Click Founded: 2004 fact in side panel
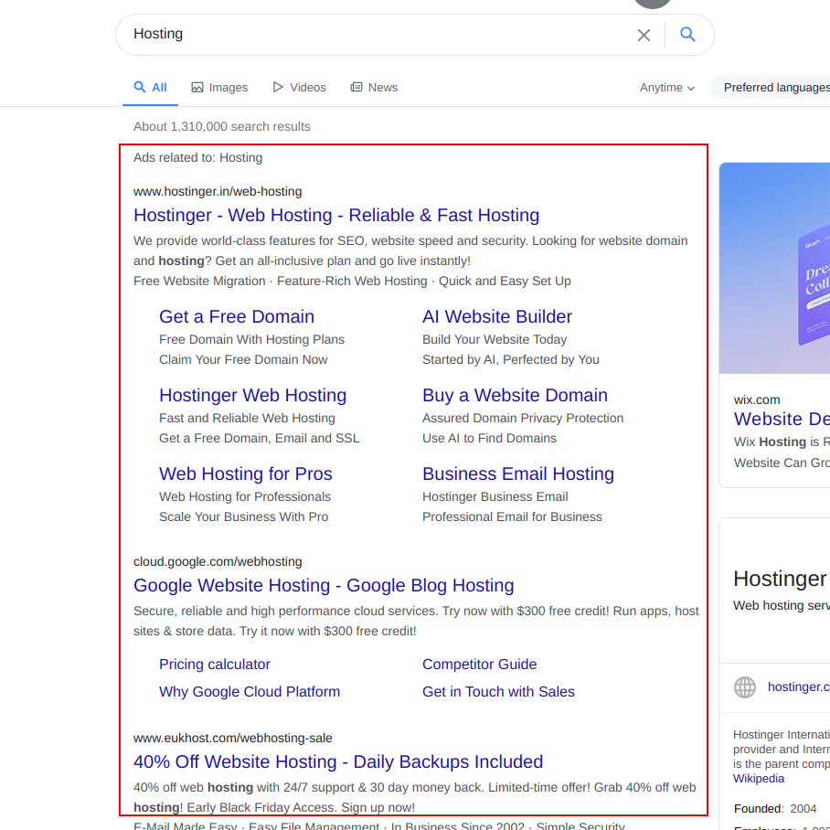Viewport: 830px width, 830px height. click(775, 809)
